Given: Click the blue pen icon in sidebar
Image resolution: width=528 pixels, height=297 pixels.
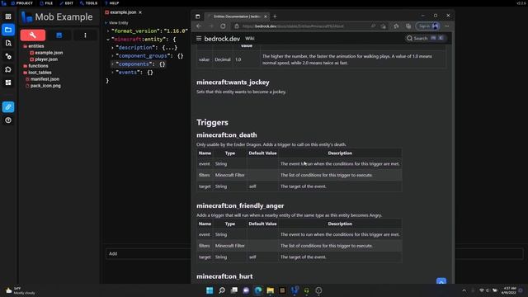Looking at the screenshot, I should 8,107.
